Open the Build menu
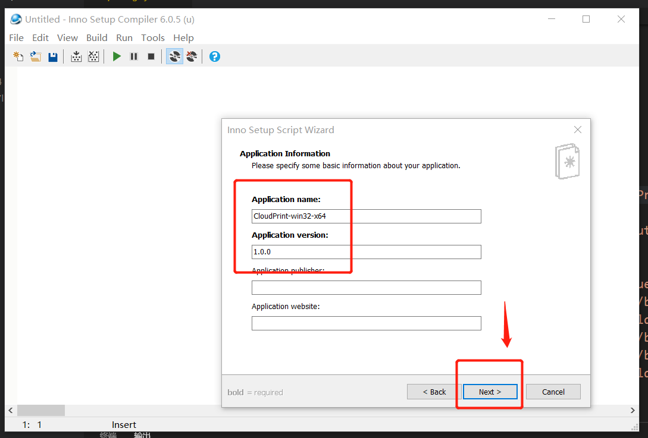648x438 pixels. [97, 37]
